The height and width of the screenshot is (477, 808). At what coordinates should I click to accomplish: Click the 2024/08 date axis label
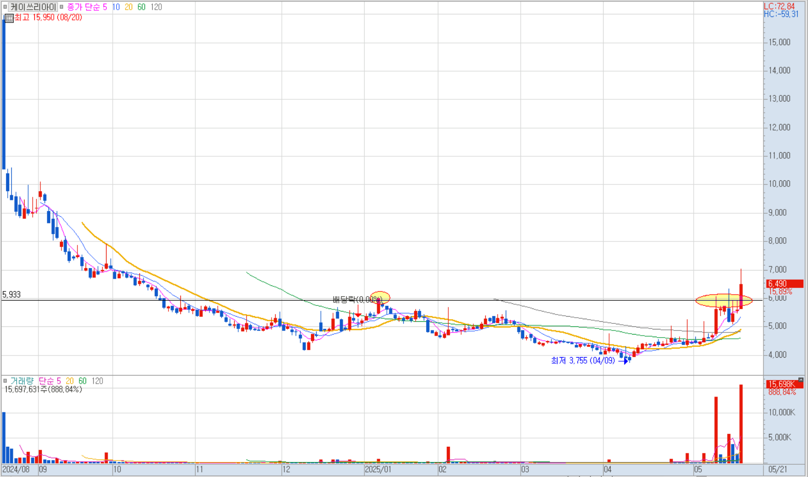pos(16,469)
